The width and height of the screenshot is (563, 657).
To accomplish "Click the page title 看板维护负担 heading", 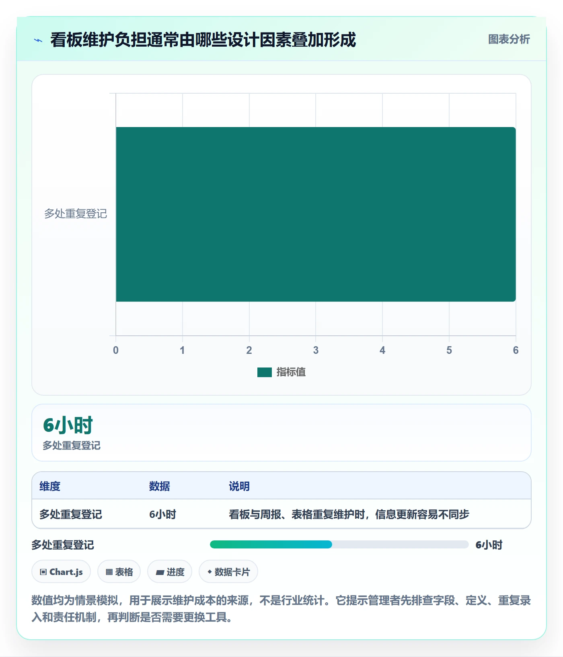I will 203,40.
